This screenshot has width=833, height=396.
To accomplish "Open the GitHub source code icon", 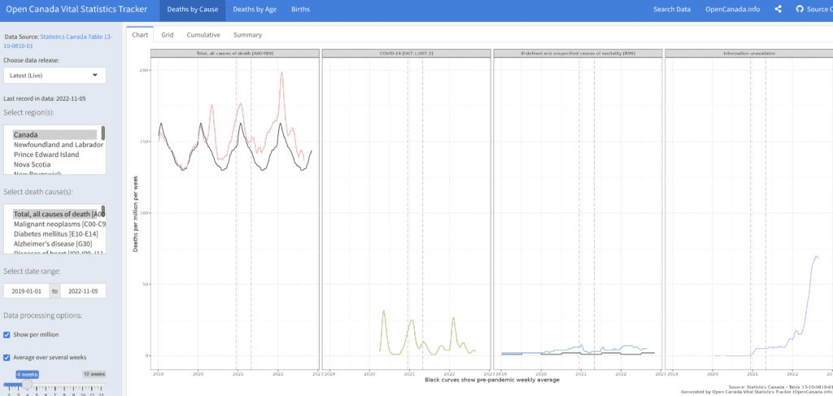I will [801, 9].
